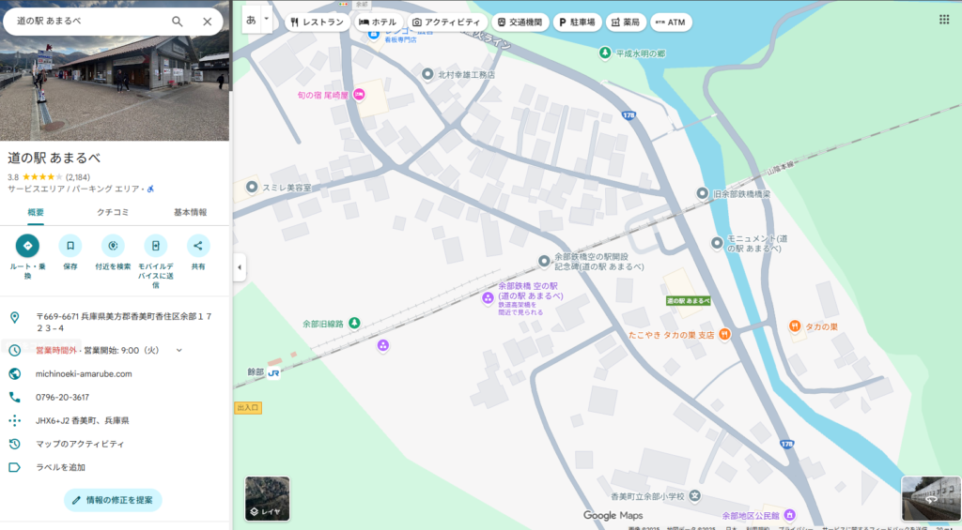Viewport: 962px width, 530px height.
Task: Clear the search with X icon
Action: (x=208, y=22)
